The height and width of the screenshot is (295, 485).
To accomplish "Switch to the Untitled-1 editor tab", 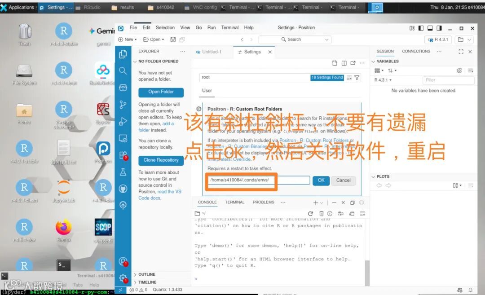I will tap(212, 52).
